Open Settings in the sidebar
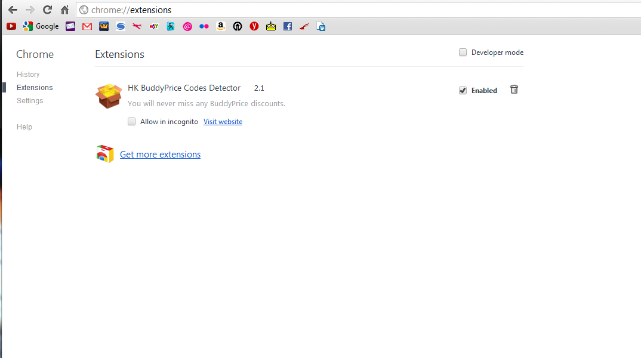Screen dimensions: 641x358 30,100
